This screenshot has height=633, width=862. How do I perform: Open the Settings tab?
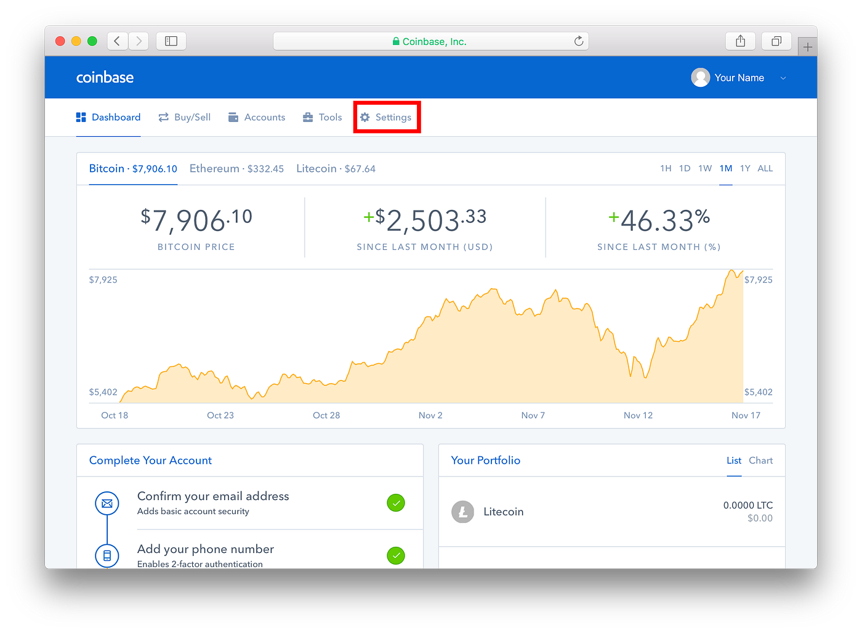click(386, 117)
